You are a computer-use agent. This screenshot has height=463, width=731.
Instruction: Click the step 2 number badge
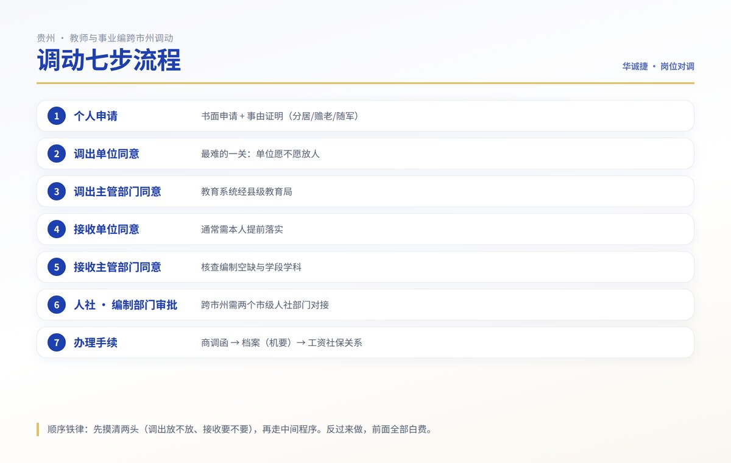[x=57, y=154]
